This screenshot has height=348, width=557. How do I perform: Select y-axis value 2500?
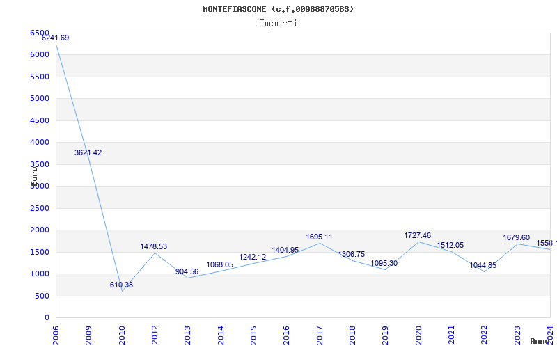(40, 208)
